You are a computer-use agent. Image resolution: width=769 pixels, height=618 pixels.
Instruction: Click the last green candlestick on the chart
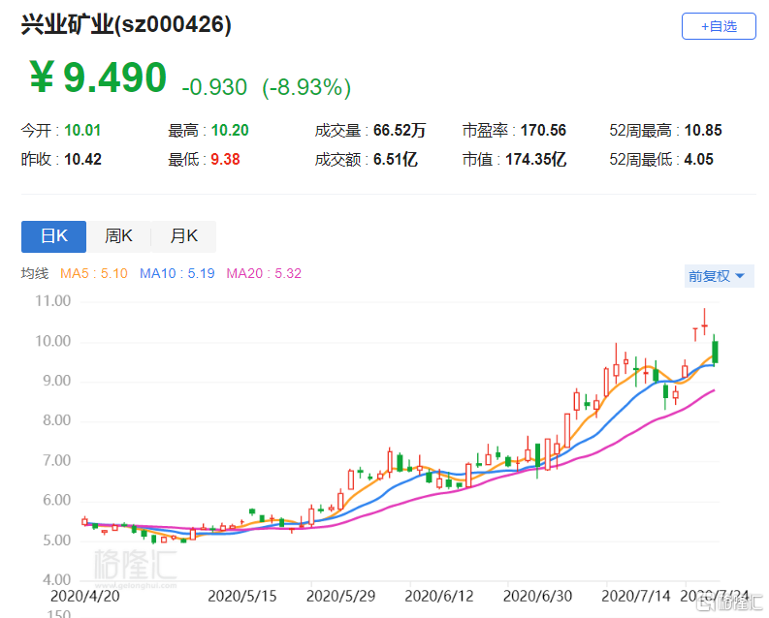[x=715, y=352]
